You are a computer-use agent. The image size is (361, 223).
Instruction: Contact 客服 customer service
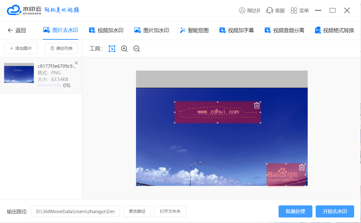[x=276, y=10]
